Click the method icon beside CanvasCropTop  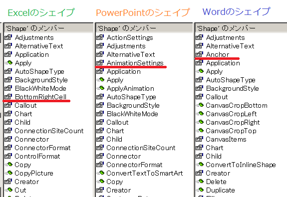coord(200,131)
